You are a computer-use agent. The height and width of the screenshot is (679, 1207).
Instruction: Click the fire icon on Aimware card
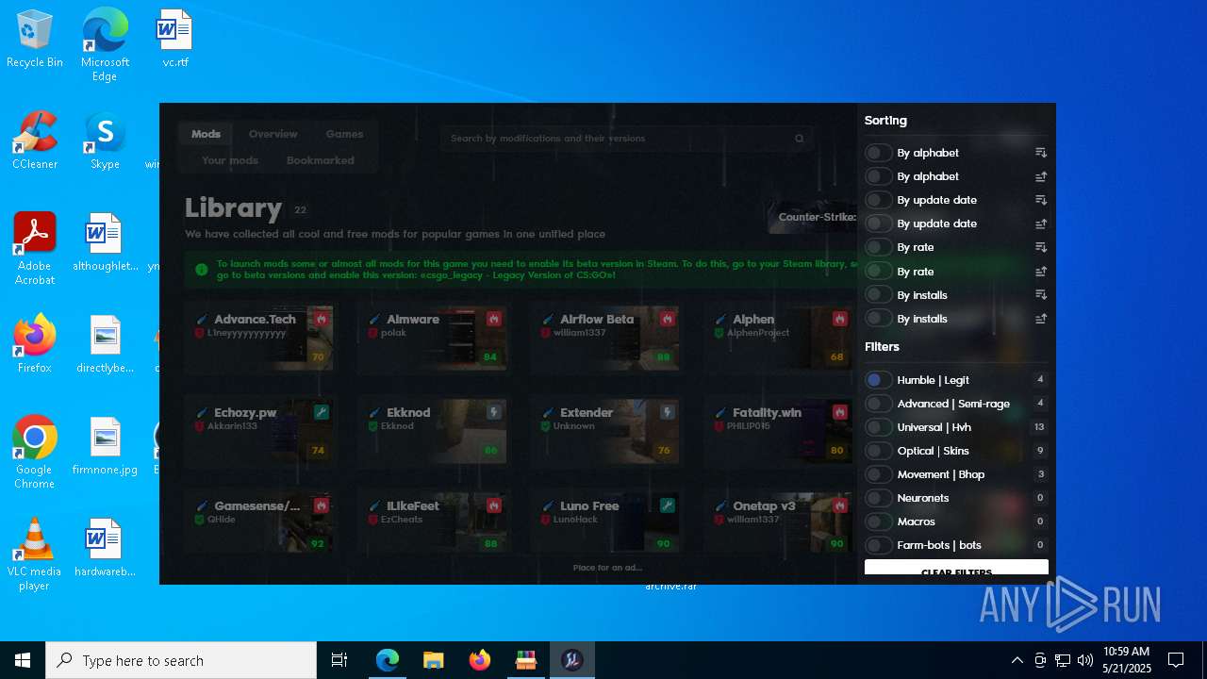(x=493, y=320)
